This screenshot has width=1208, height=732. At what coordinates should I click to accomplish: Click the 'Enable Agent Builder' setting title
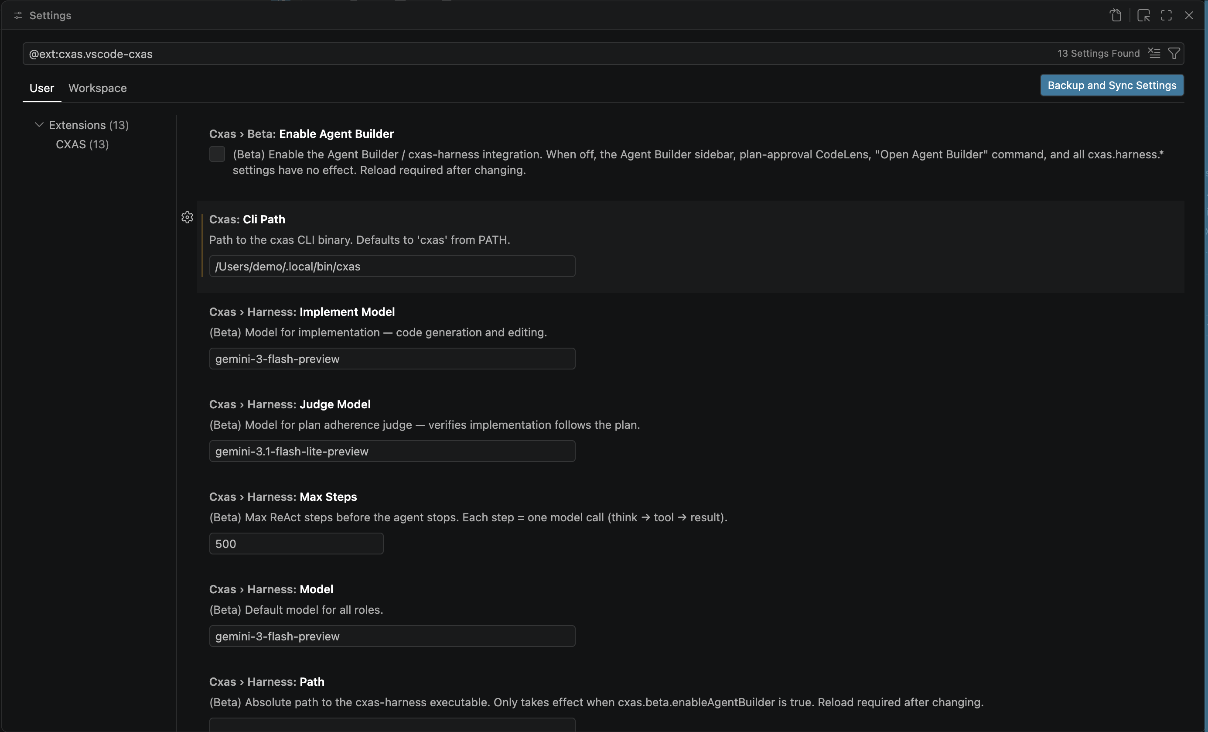coord(336,134)
